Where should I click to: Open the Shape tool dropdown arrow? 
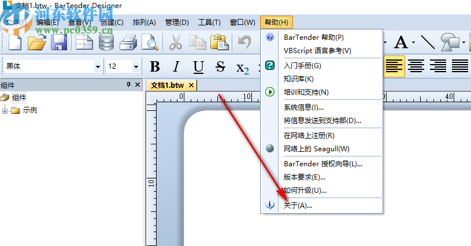click(x=464, y=42)
